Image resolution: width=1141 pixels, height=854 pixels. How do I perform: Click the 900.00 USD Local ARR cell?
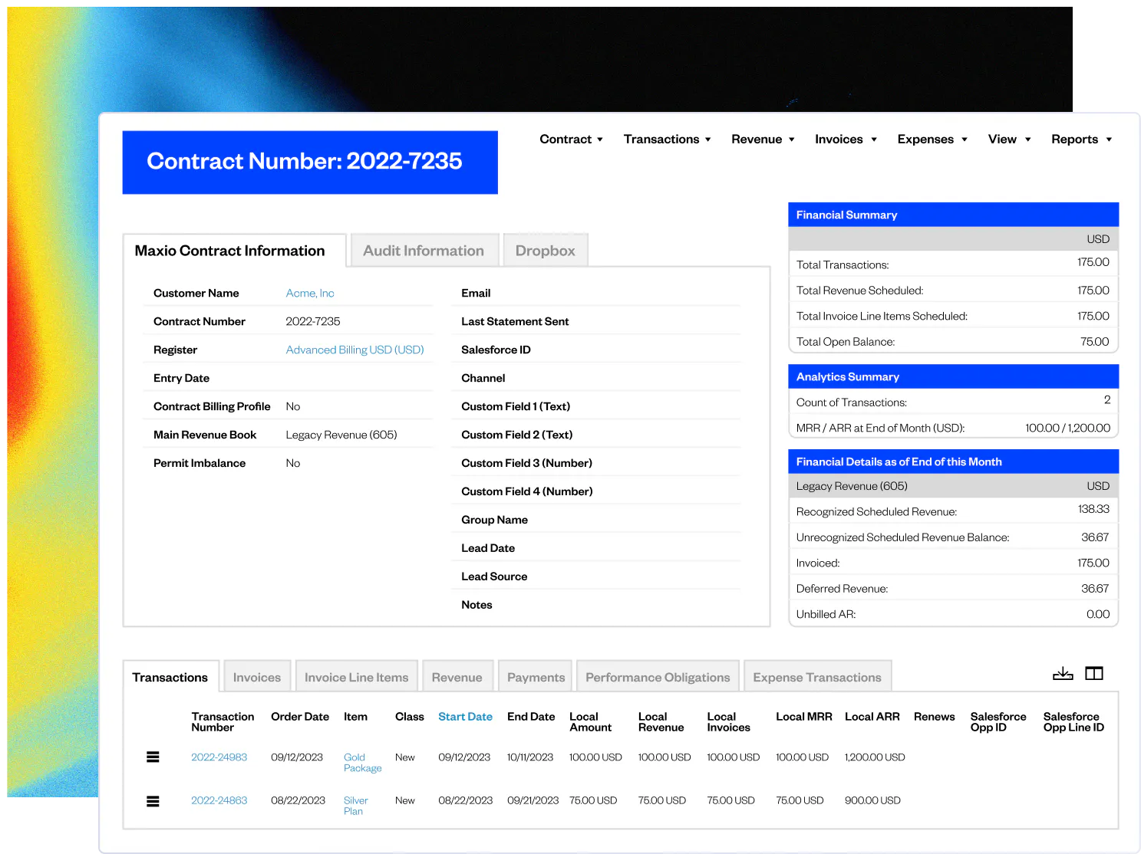tap(872, 801)
